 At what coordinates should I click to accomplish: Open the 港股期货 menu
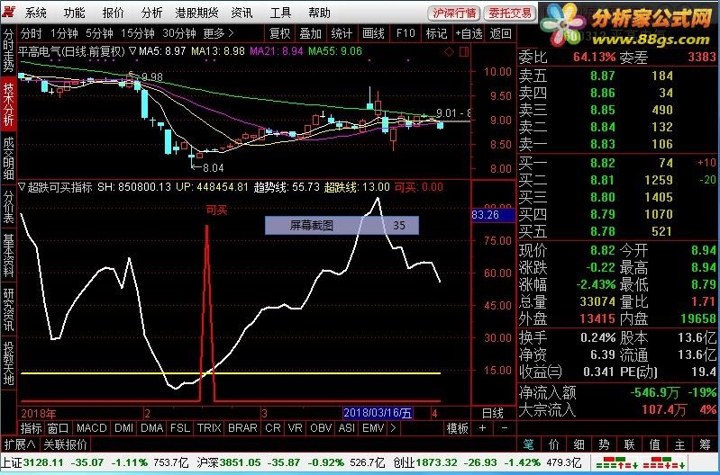(196, 13)
